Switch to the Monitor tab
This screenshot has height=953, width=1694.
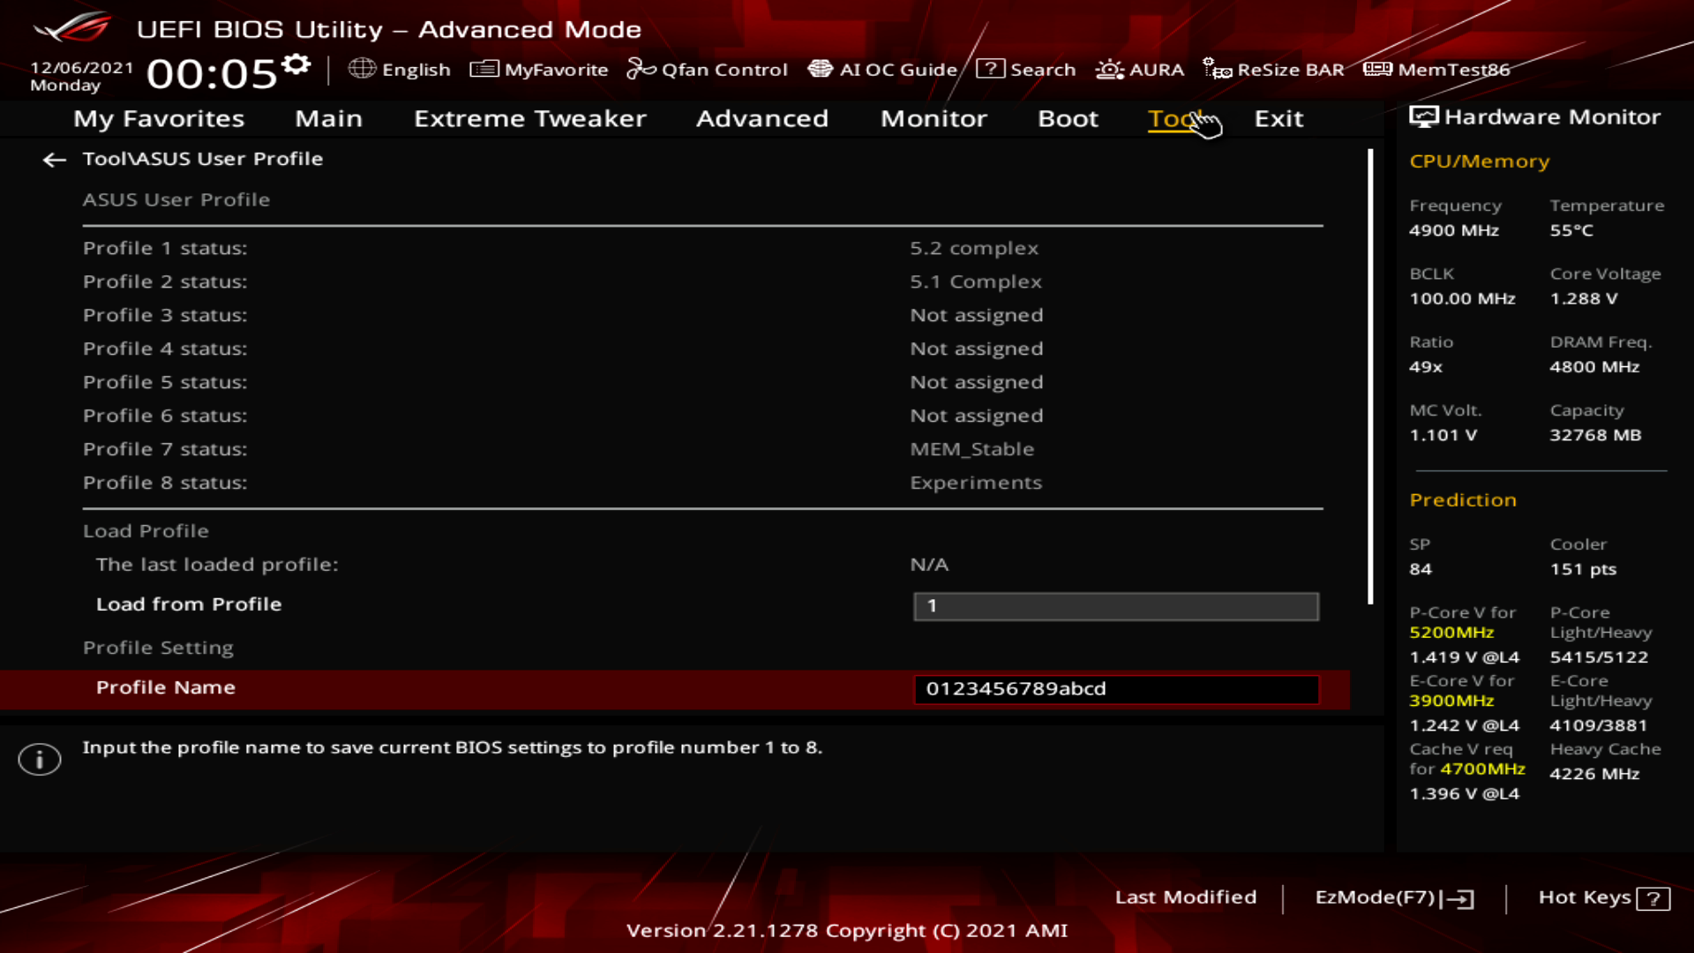pos(933,118)
